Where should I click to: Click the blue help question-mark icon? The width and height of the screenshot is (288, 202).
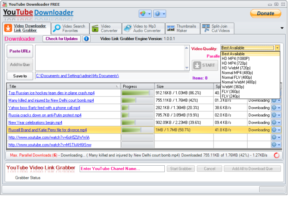[x=157, y=13]
